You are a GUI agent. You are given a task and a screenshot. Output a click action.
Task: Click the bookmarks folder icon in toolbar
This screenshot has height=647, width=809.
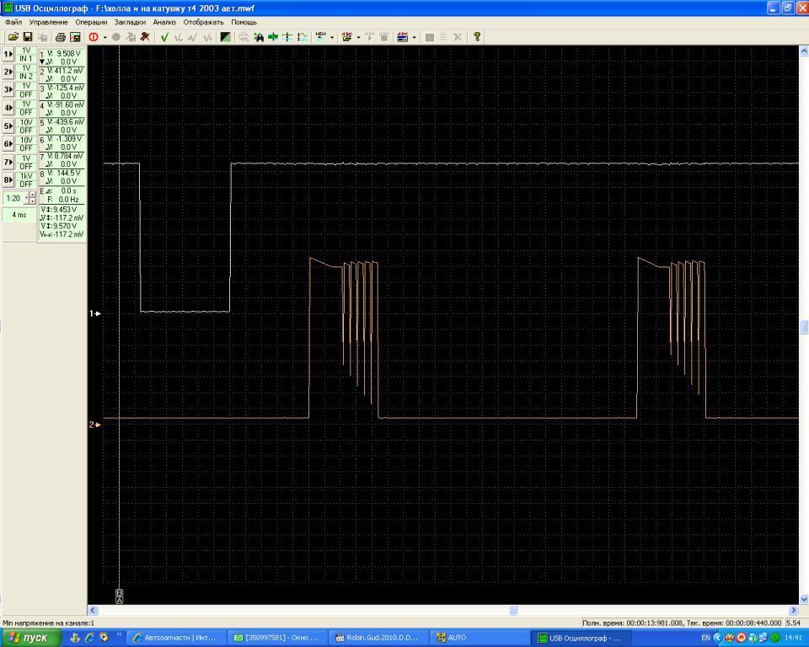(346, 37)
